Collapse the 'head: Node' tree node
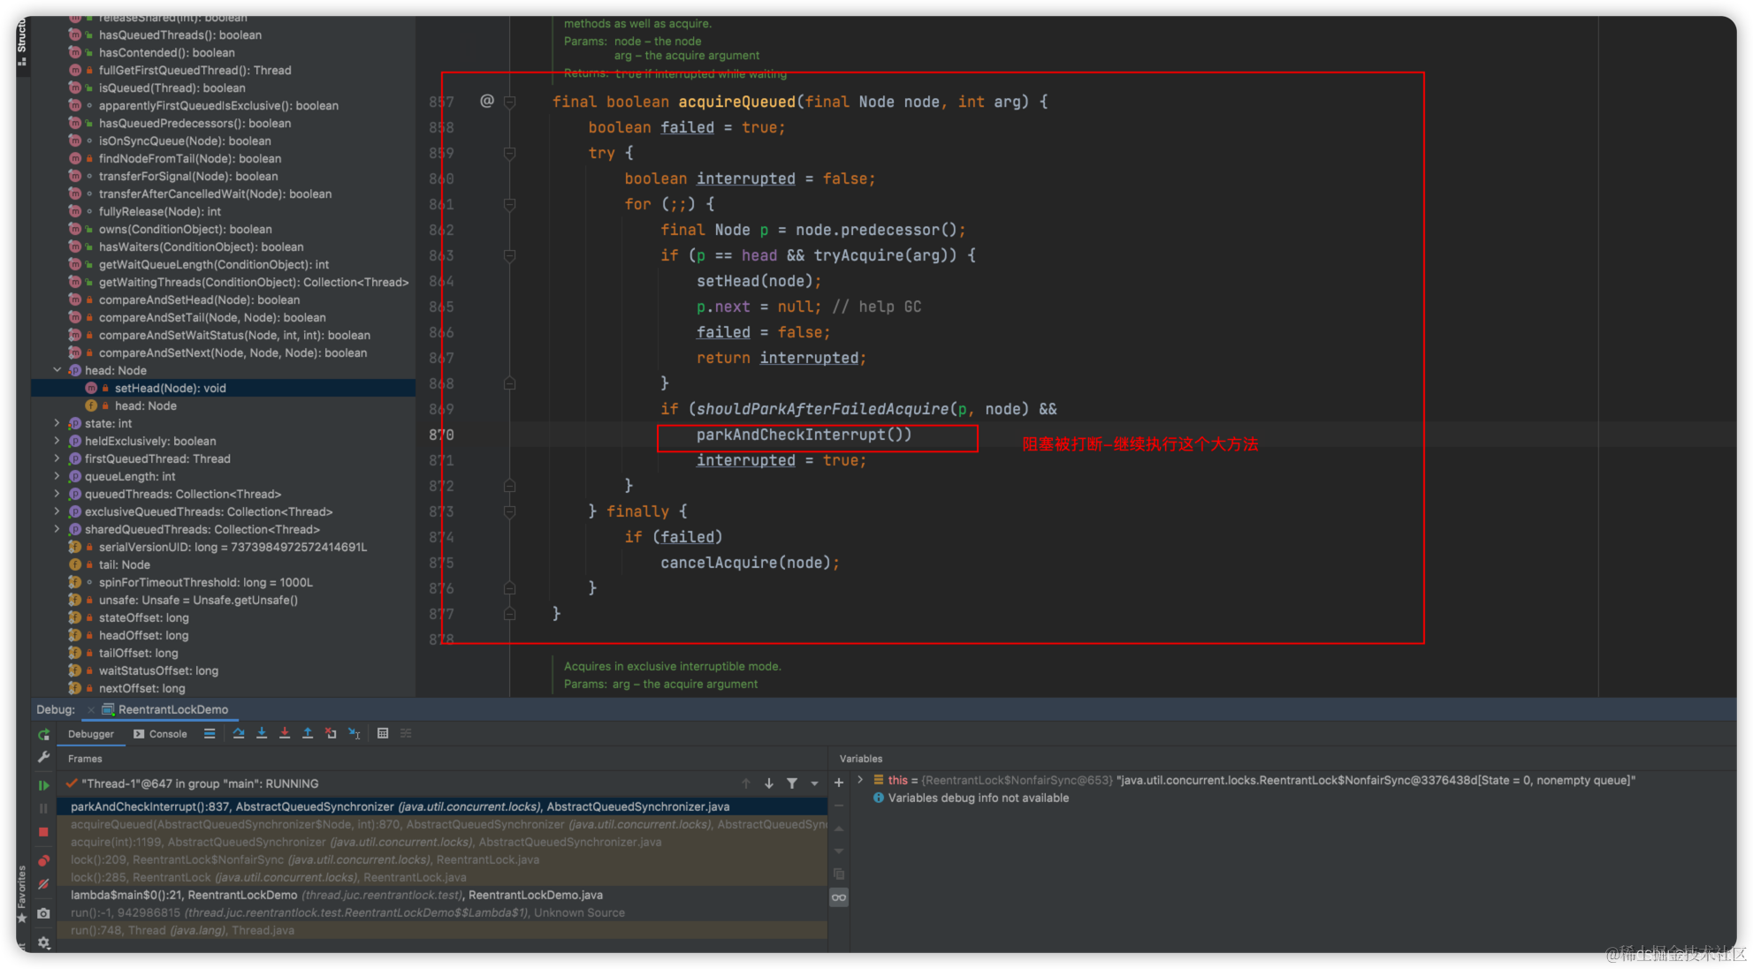This screenshot has height=969, width=1753. coord(57,370)
